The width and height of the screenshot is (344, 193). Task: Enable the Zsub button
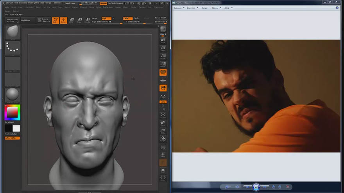pos(136,18)
